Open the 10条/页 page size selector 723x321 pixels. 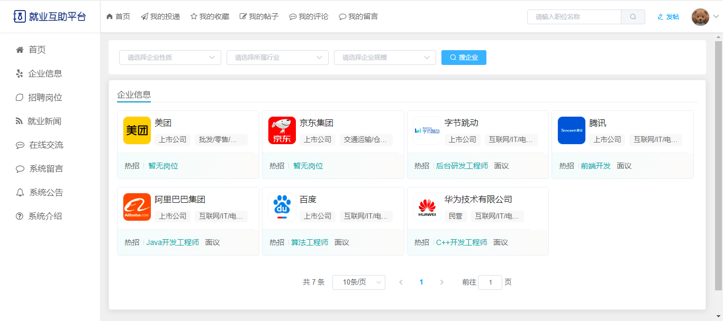coord(358,282)
